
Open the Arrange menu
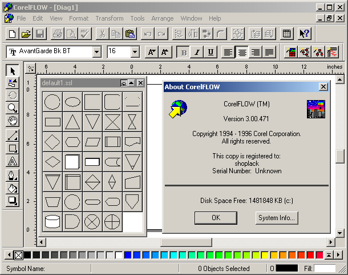pos(163,18)
